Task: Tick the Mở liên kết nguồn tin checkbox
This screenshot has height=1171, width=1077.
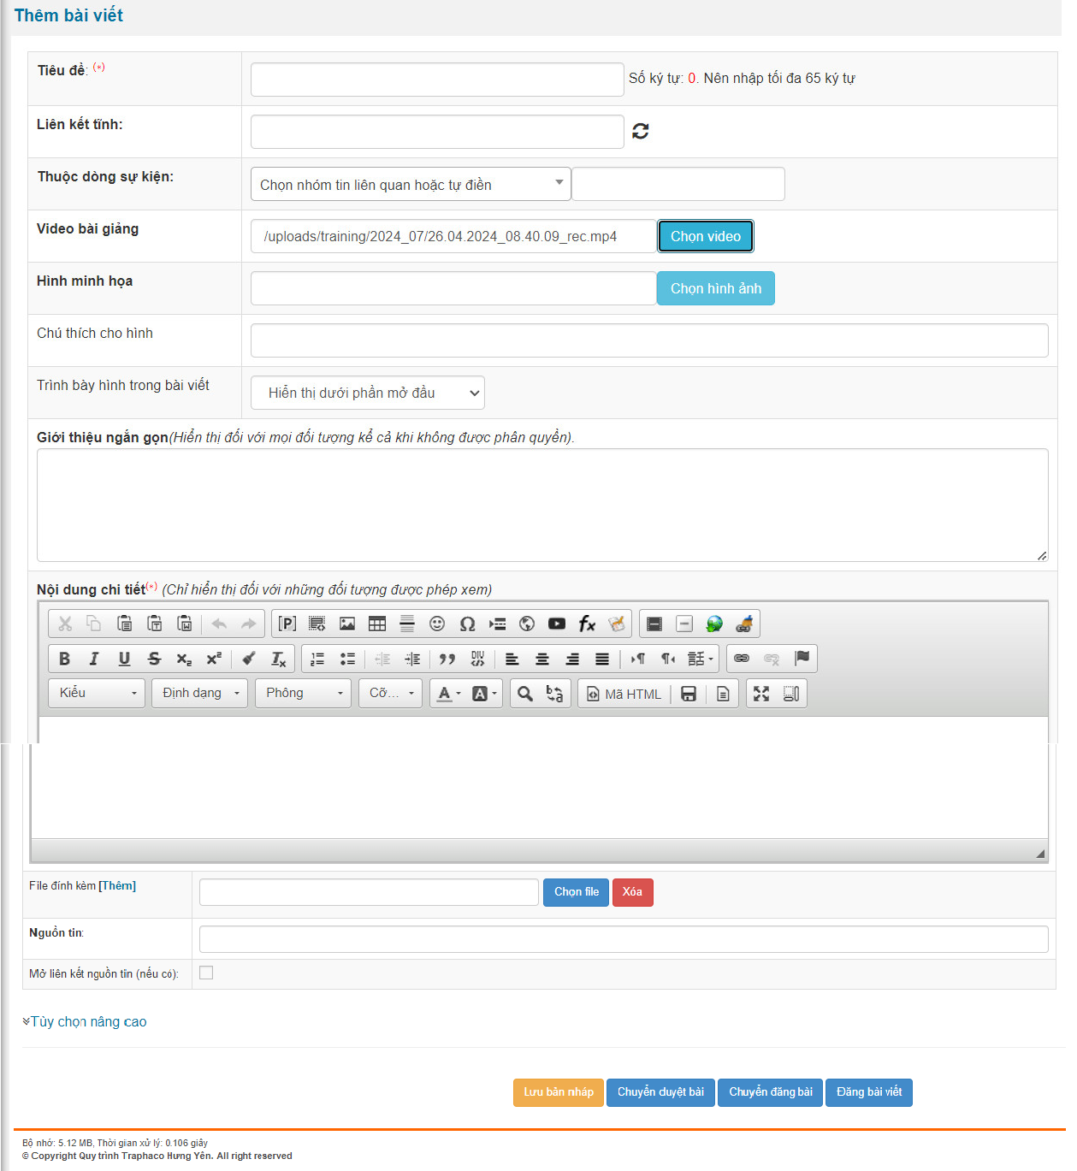Action: (x=206, y=973)
